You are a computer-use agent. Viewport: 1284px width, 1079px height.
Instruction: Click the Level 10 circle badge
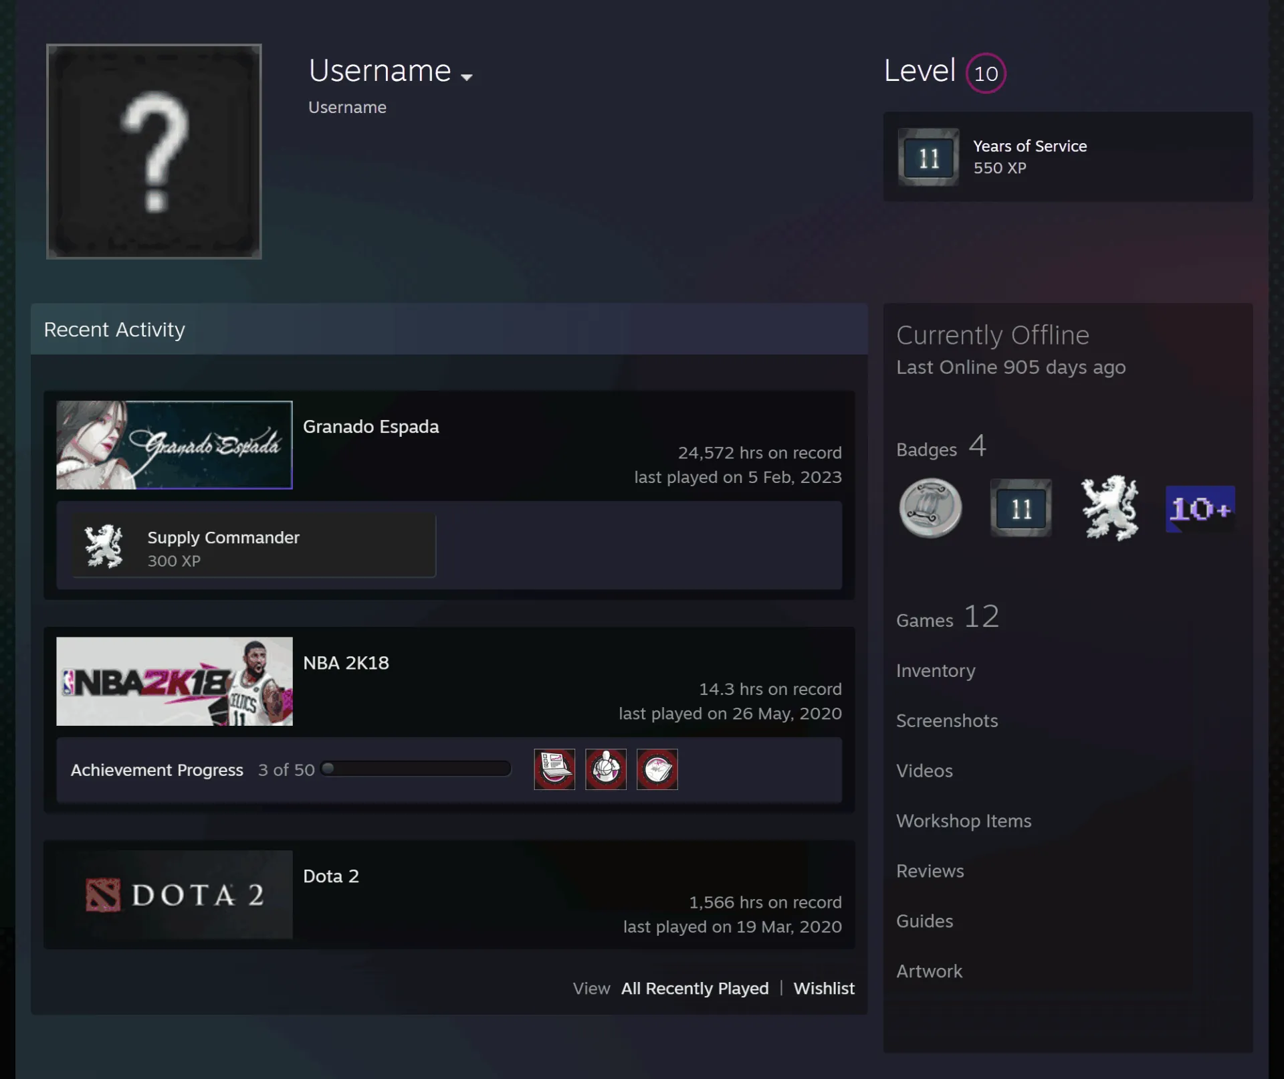click(986, 73)
